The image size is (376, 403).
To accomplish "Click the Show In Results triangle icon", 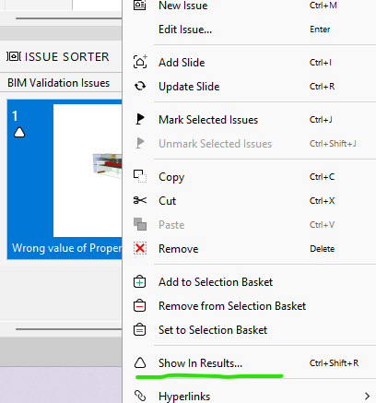I will tap(140, 362).
